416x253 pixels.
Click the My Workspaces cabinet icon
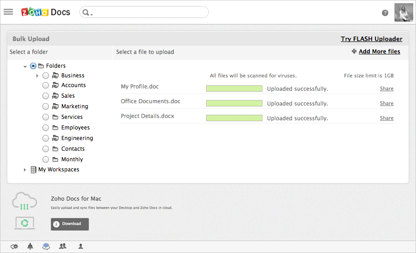click(33, 170)
